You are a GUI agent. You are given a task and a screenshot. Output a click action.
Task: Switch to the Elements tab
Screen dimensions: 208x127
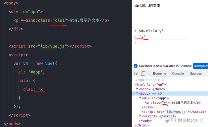click(159, 73)
